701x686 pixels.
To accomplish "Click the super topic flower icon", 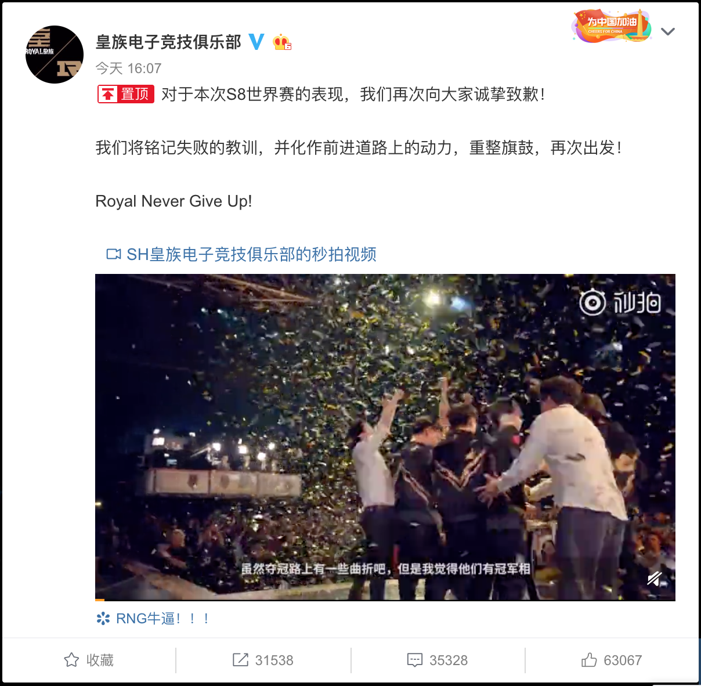I will tap(103, 619).
